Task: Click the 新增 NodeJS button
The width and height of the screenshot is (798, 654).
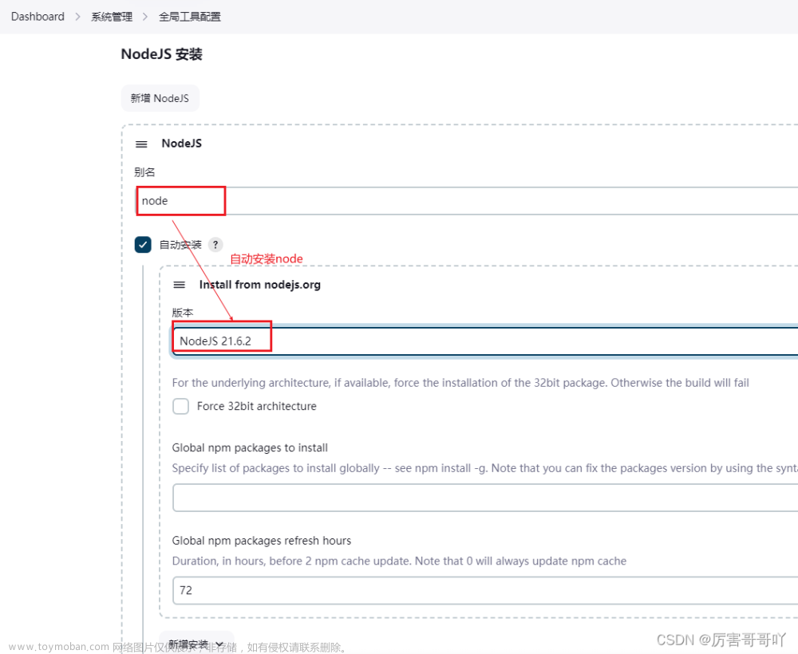Action: pyautogui.click(x=160, y=98)
